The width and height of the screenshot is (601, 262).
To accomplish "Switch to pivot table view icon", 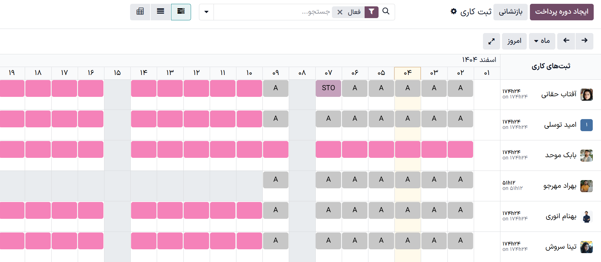I will 140,12.
